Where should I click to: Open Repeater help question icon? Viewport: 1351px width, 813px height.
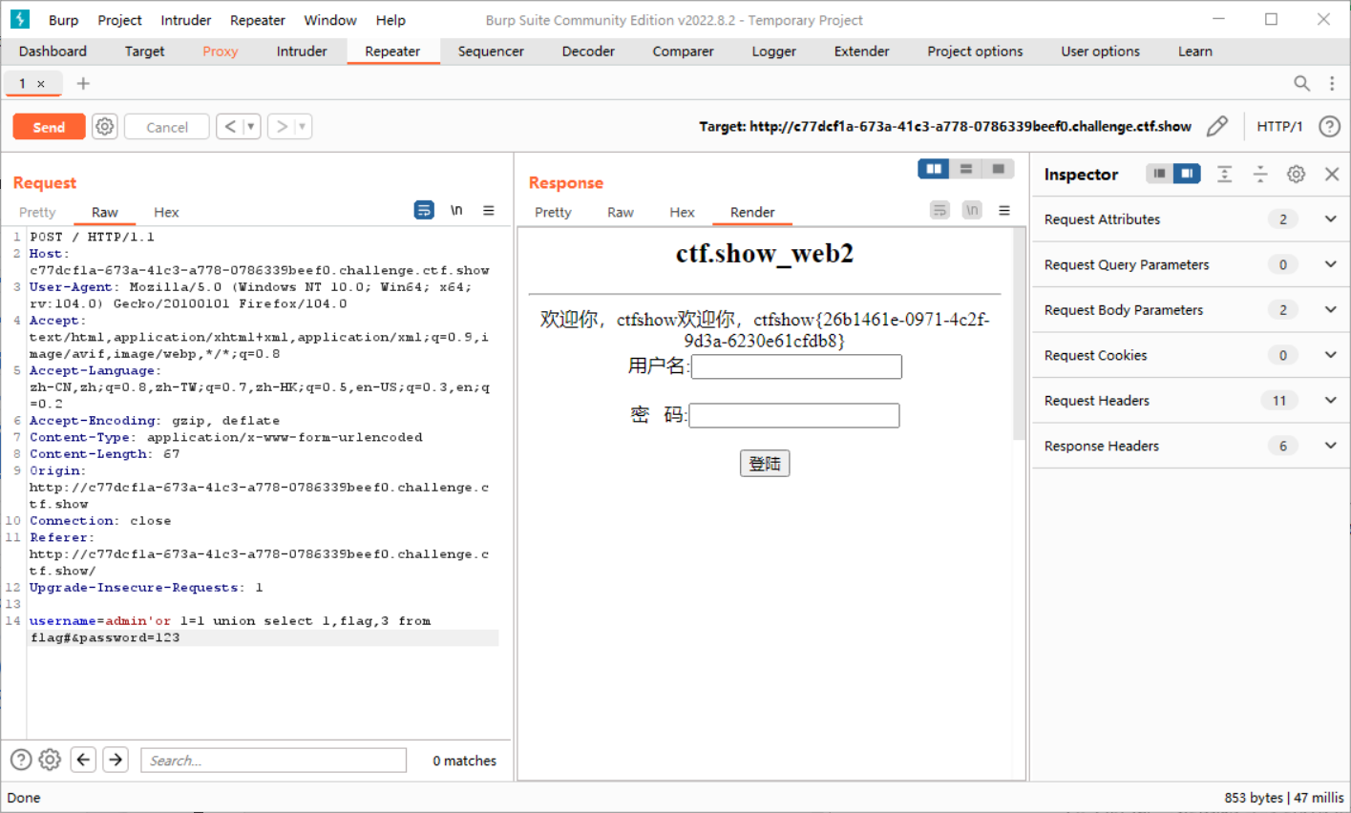(1329, 126)
